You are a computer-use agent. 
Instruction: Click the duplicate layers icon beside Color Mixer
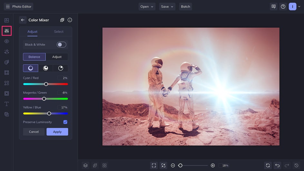point(62,20)
